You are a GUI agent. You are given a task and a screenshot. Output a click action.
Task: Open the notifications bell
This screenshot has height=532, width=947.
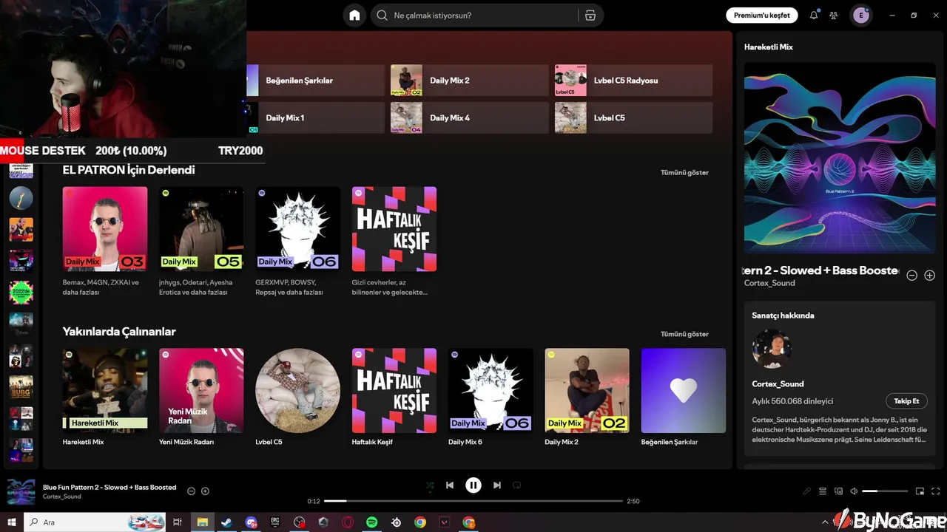[814, 15]
